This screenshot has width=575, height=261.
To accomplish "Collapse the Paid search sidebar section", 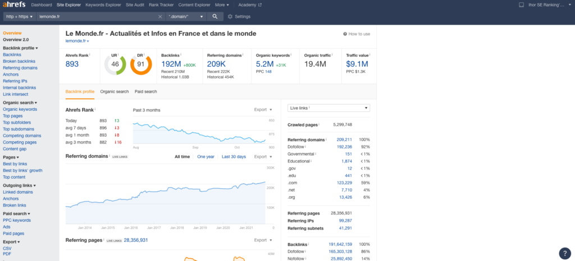I will click(16, 213).
